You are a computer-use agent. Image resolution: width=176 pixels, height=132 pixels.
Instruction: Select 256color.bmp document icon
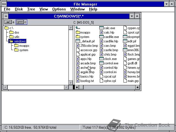[78, 46]
